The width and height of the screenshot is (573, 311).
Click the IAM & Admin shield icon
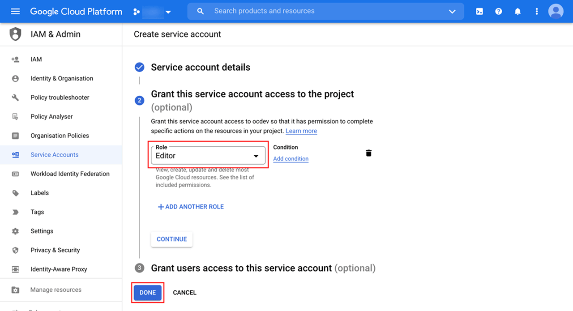[x=16, y=34]
